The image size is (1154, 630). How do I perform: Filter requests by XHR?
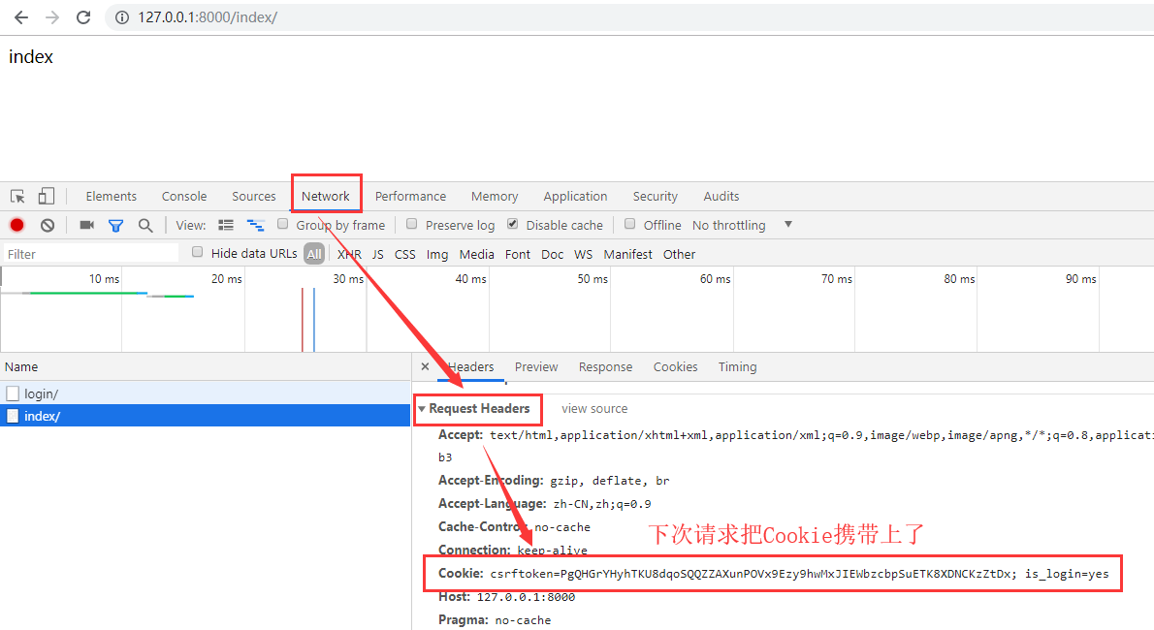(349, 255)
